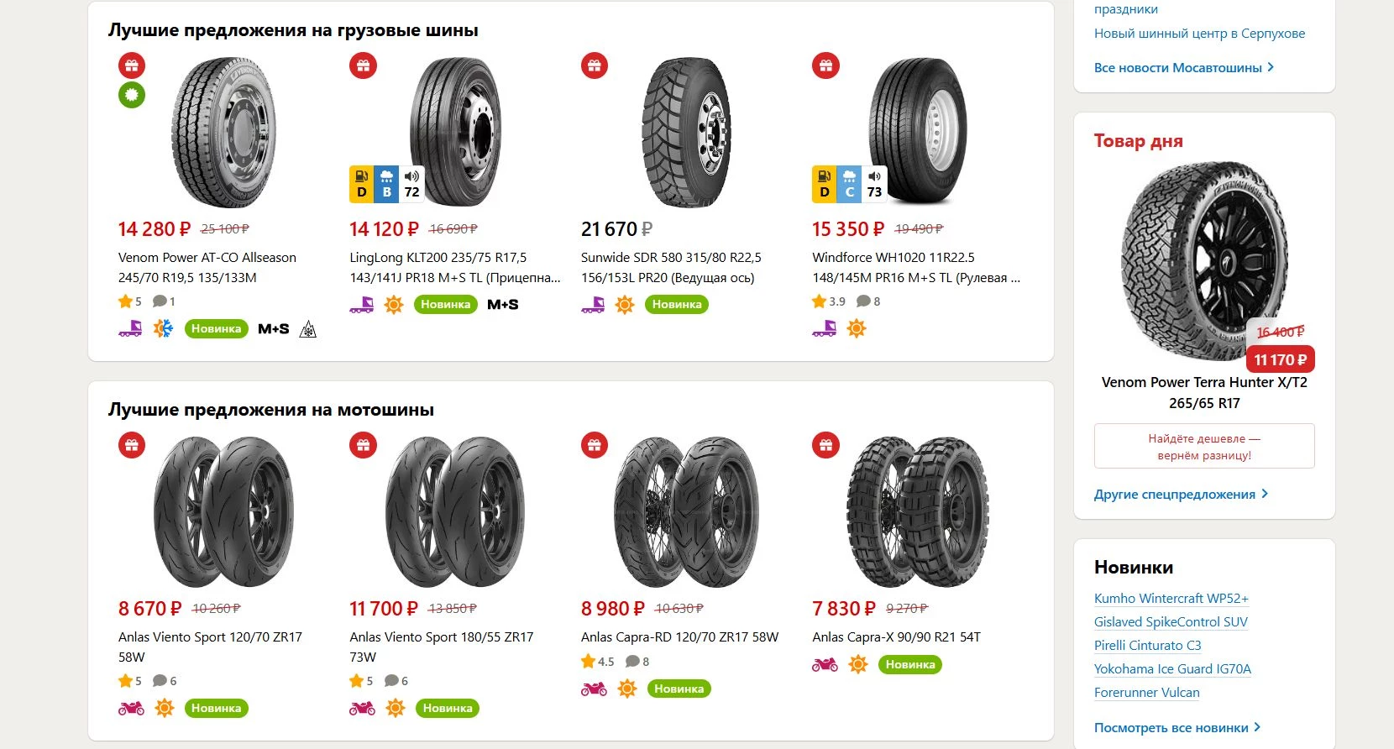
Task: Click gift icon on Venom Power AT-CO tire
Action: click(132, 65)
